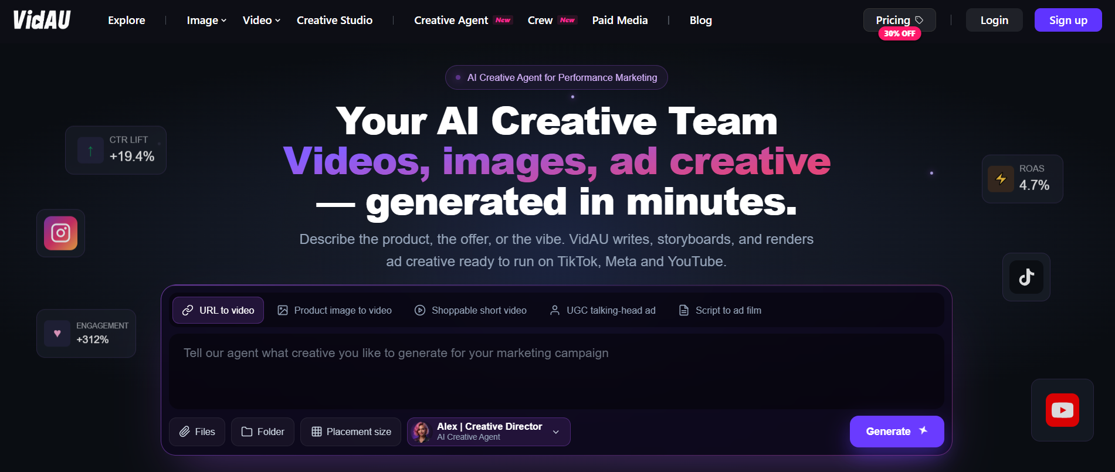Click the TikTok icon tile
Viewport: 1115px width, 472px height.
[1026, 277]
